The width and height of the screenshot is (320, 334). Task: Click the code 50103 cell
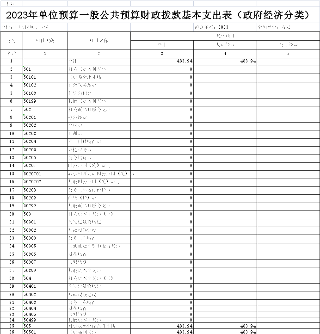[45, 93]
